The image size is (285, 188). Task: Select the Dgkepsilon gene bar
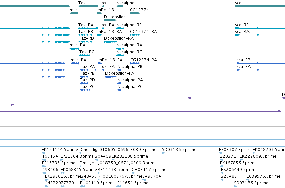110,20
